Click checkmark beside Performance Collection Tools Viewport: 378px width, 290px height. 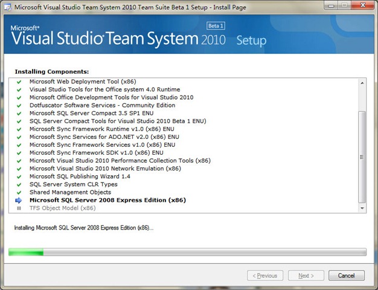click(x=19, y=161)
